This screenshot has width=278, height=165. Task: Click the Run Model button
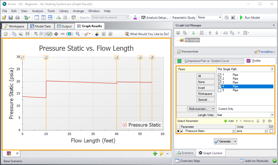tap(250, 17)
